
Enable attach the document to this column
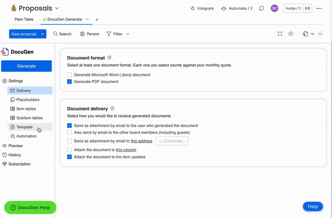(x=69, y=150)
